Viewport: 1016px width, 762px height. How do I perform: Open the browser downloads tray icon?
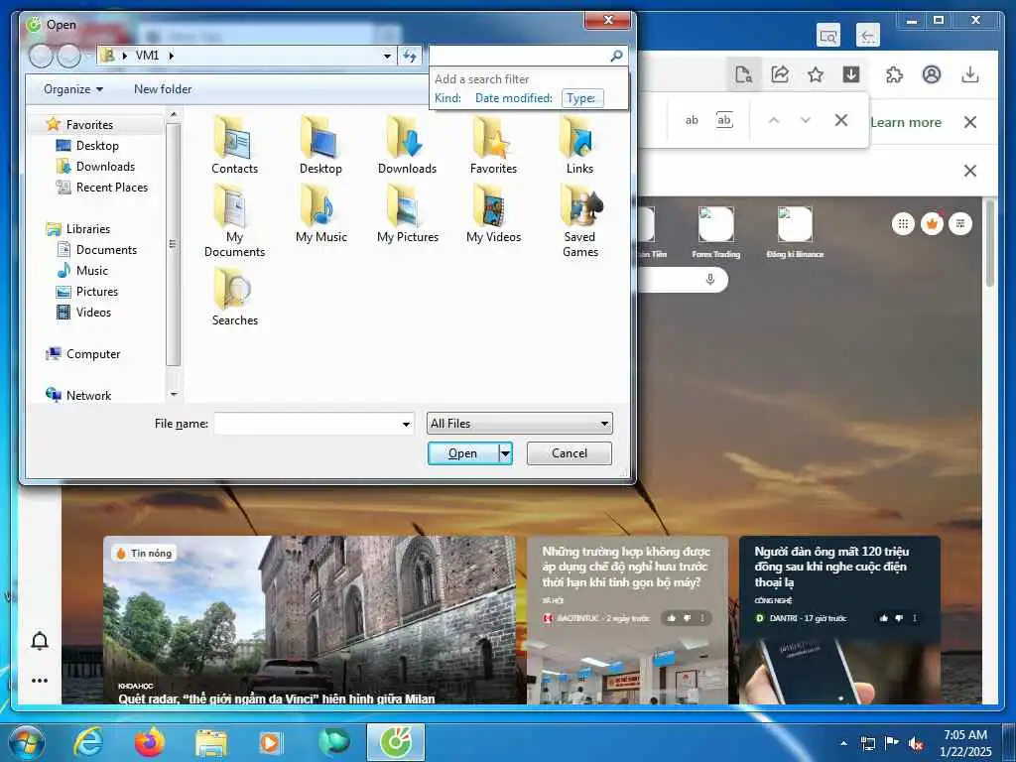(970, 74)
